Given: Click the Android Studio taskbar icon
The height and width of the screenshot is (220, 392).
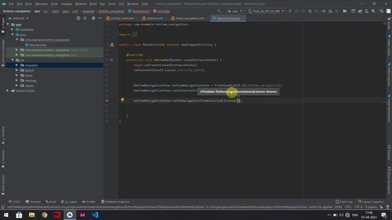Looking at the screenshot, I should pos(70,215).
